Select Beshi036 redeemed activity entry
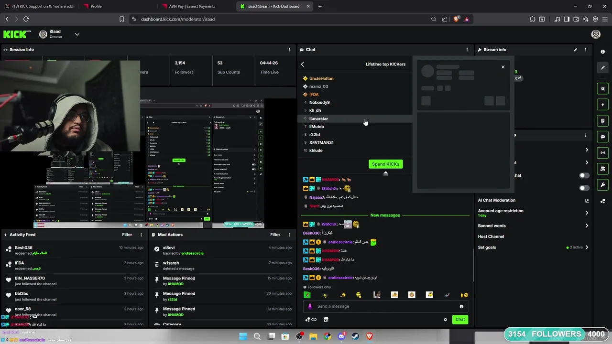This screenshot has height=344, width=612. 74,250
